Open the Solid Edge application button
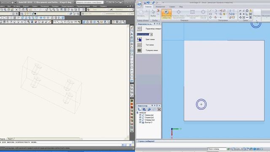270x152 pixels. (139, 4)
